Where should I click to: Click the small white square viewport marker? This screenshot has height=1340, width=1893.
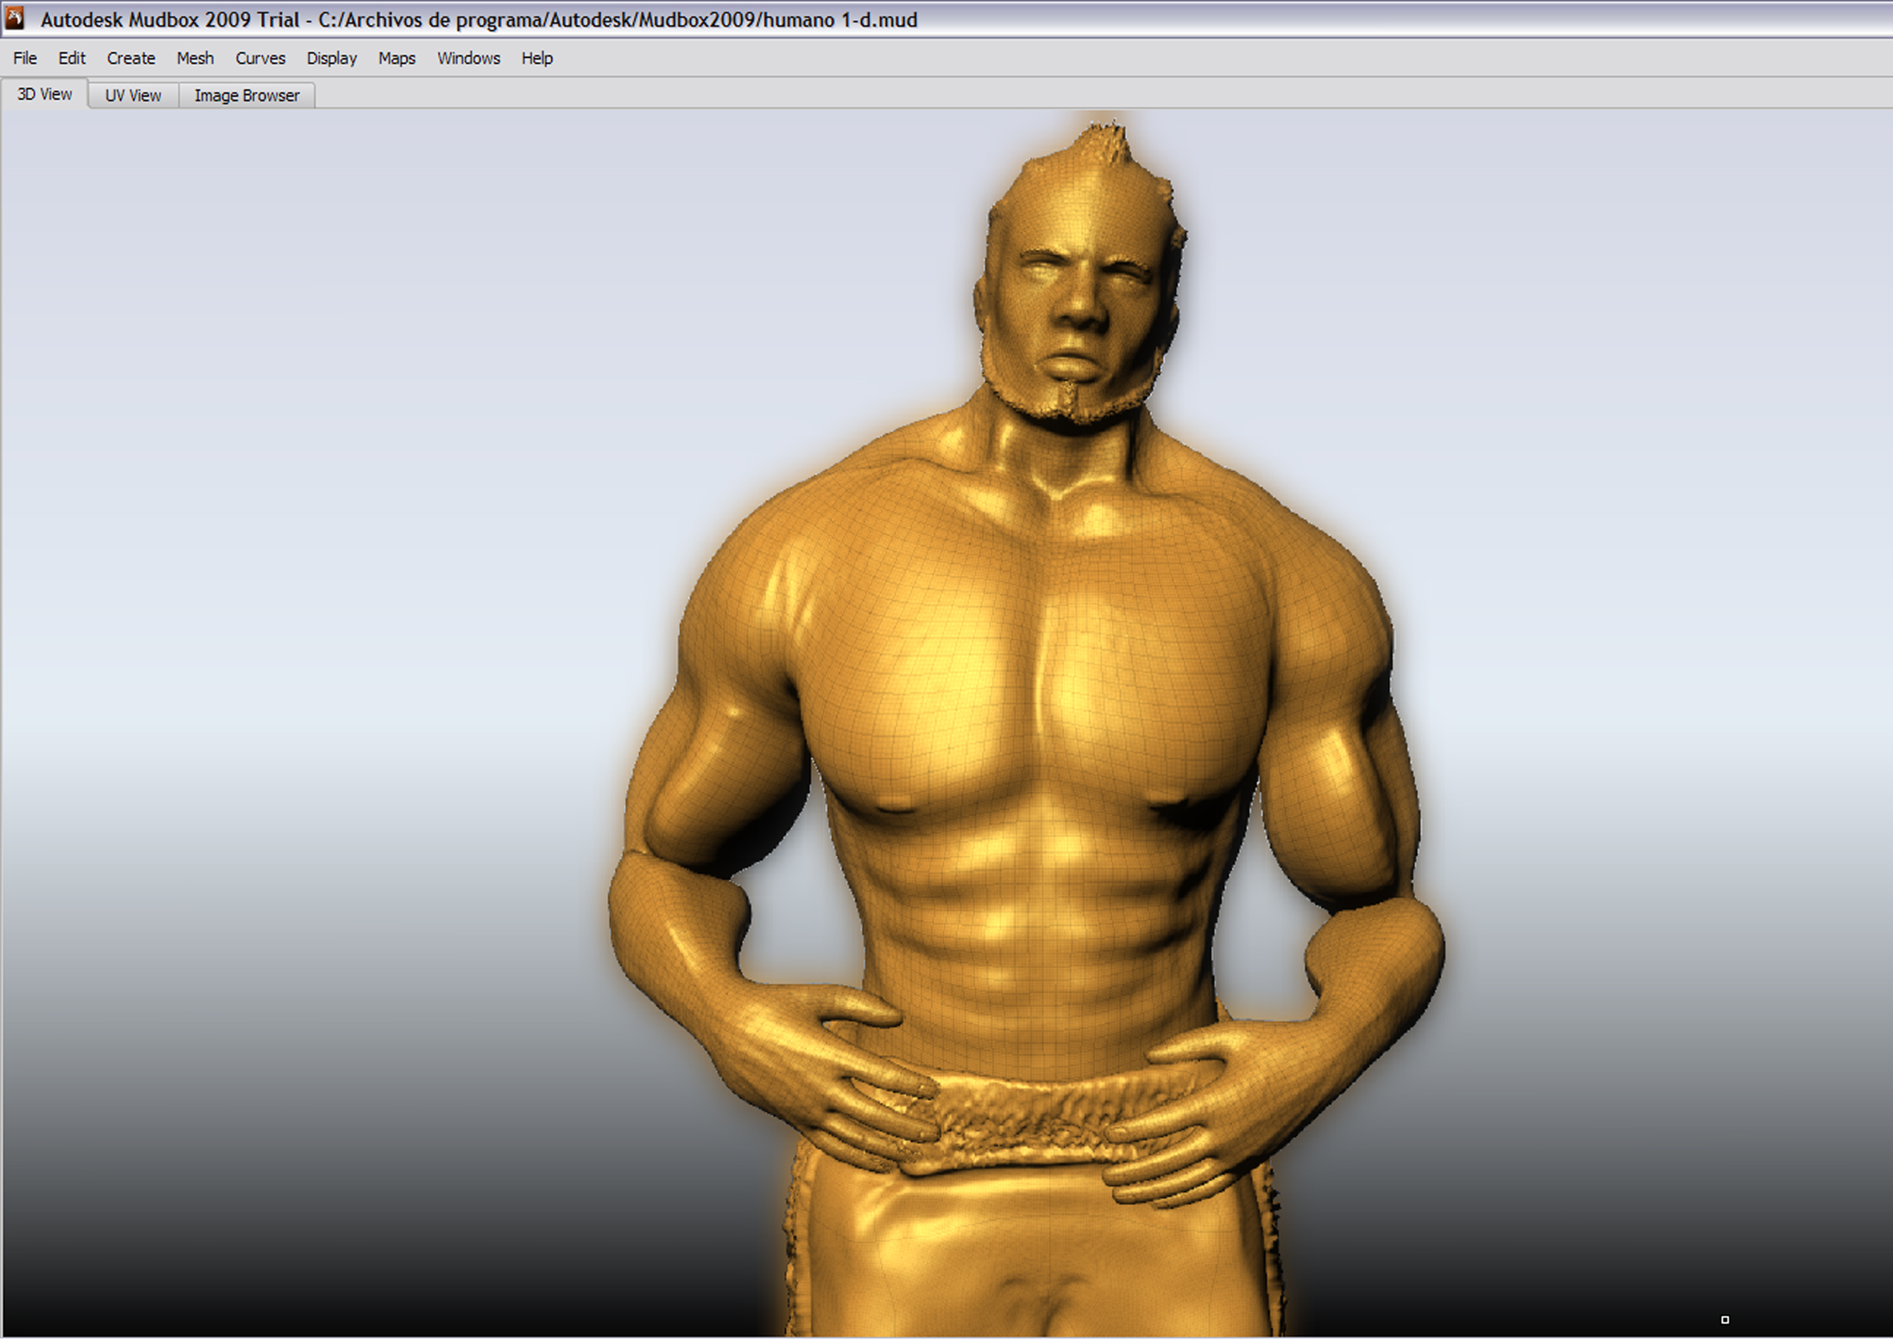tap(1724, 1320)
